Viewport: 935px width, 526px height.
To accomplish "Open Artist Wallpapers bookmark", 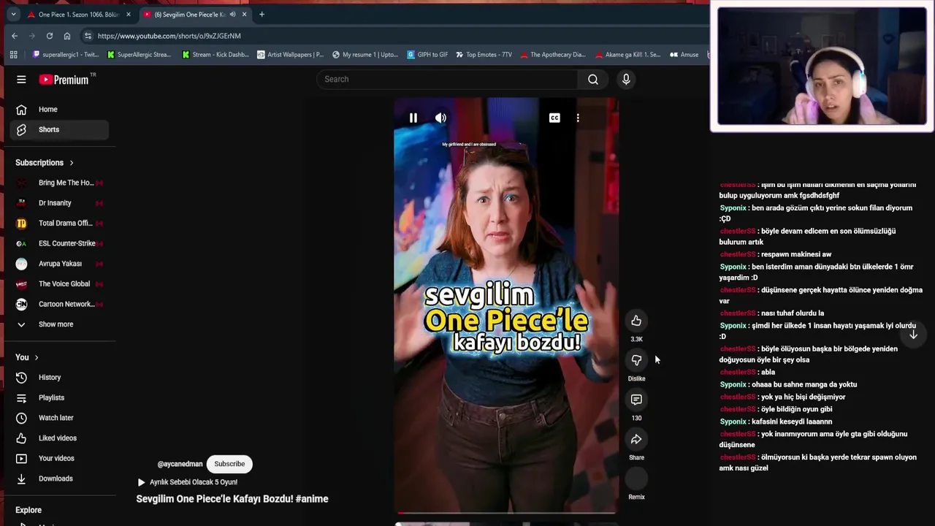I will pos(290,55).
